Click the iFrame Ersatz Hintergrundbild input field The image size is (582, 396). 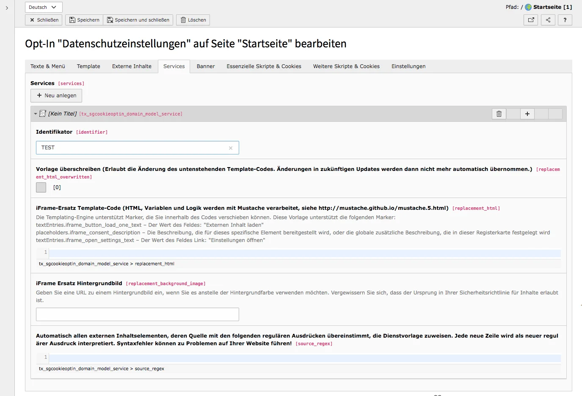pos(138,314)
